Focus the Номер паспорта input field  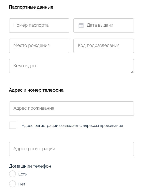click(39, 26)
